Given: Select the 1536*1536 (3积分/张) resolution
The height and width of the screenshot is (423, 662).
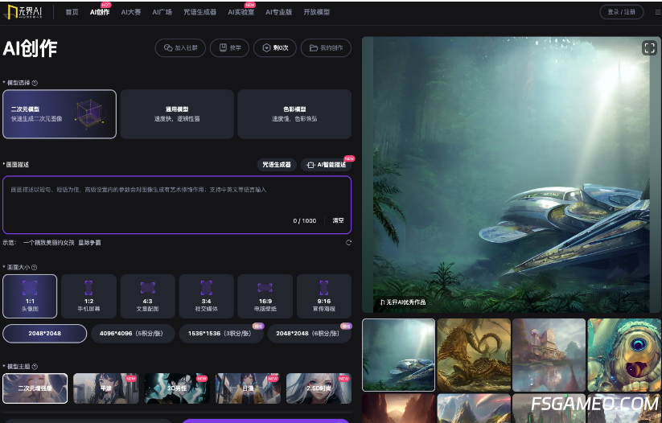Looking at the screenshot, I should pos(221,334).
